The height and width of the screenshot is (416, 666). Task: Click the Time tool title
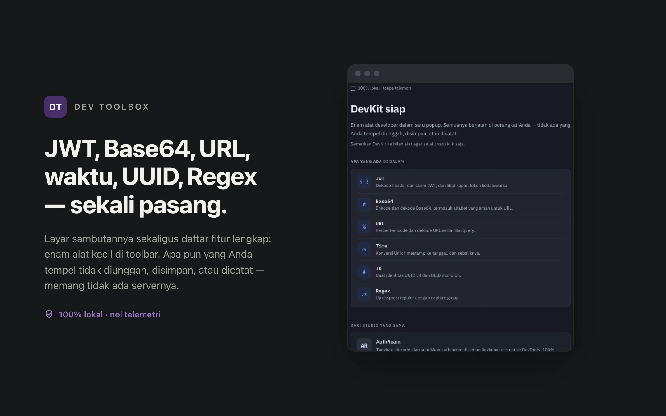[381, 246]
